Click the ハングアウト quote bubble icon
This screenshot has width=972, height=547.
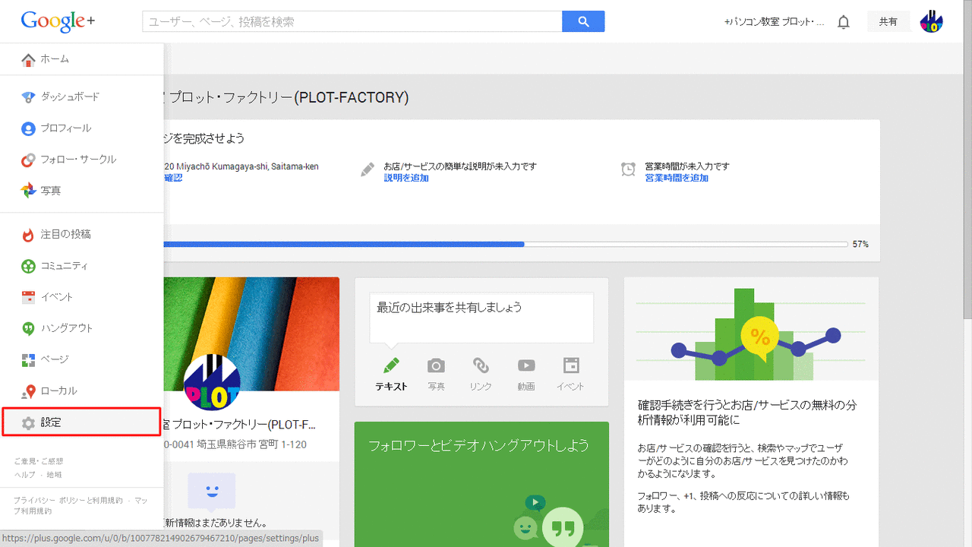pos(28,328)
